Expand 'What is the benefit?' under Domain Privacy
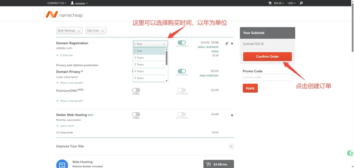Image resolution: width=354 pixels, height=168 pixels. coord(70,83)
